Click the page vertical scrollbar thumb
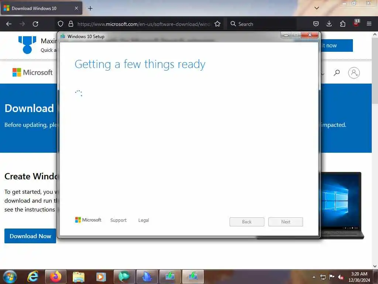The width and height of the screenshot is (378, 284). click(375, 71)
